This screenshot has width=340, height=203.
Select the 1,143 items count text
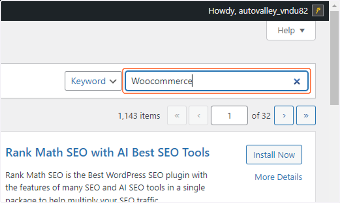(139, 116)
